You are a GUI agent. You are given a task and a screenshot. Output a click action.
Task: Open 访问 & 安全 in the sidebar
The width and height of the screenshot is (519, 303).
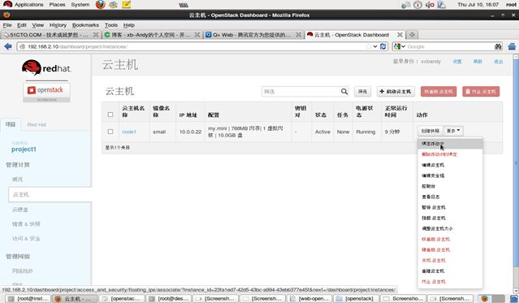[26, 239]
